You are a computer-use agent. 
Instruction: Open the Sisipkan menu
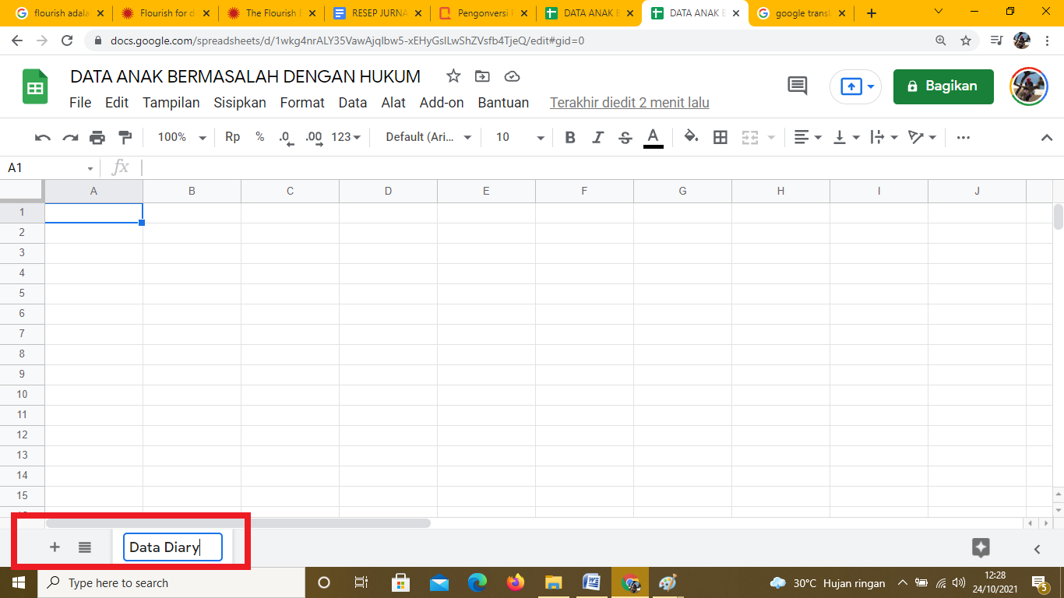(240, 103)
